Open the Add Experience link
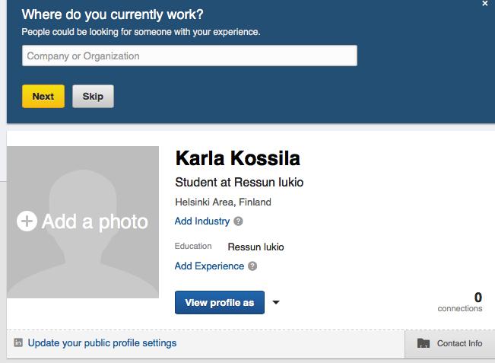Viewport: 495px width, 363px height. (209, 266)
